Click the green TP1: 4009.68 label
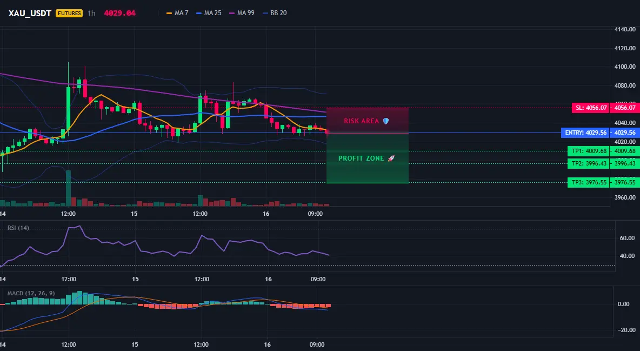 589,151
